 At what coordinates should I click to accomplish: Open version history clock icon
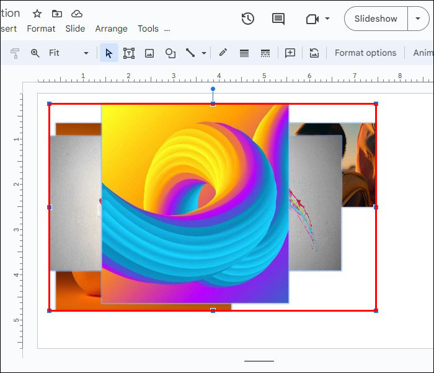[x=247, y=19]
